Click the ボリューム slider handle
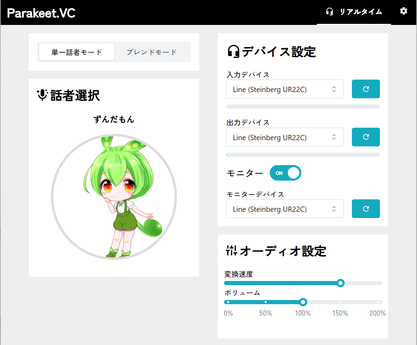This screenshot has width=417, height=345. (x=303, y=302)
